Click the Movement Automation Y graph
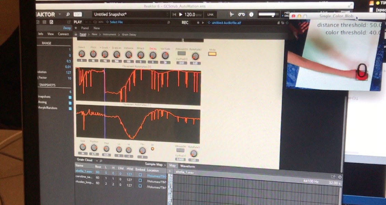 [138, 124]
